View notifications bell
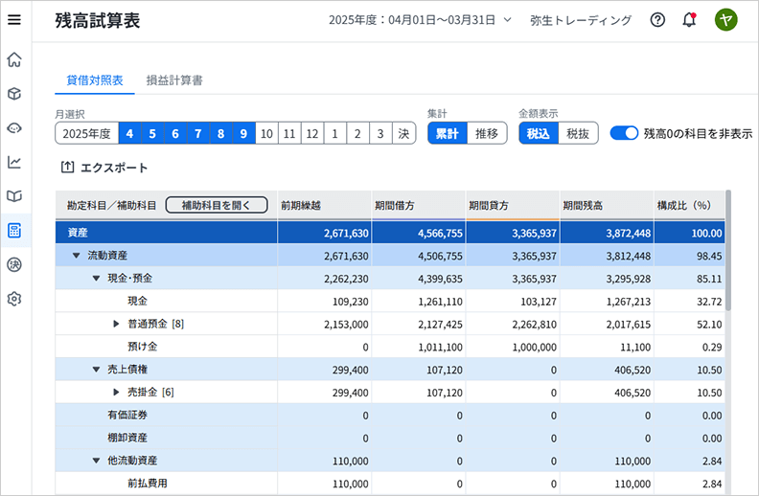This screenshot has height=496, width=759. click(689, 19)
